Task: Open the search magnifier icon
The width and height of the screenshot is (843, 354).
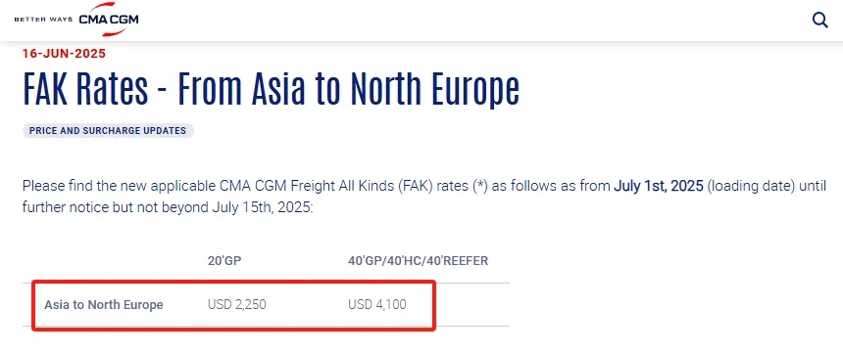Action: 819,21
